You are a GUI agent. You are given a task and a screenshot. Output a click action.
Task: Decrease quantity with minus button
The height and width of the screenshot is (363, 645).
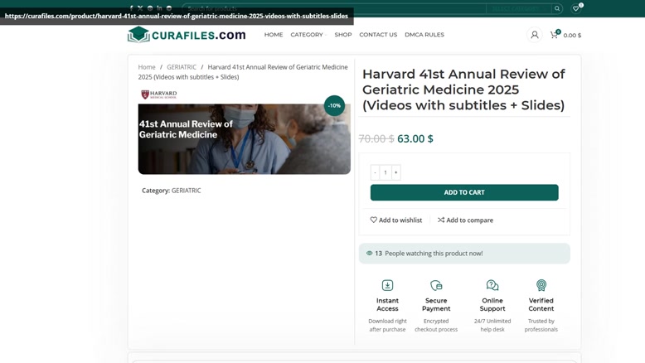375,172
